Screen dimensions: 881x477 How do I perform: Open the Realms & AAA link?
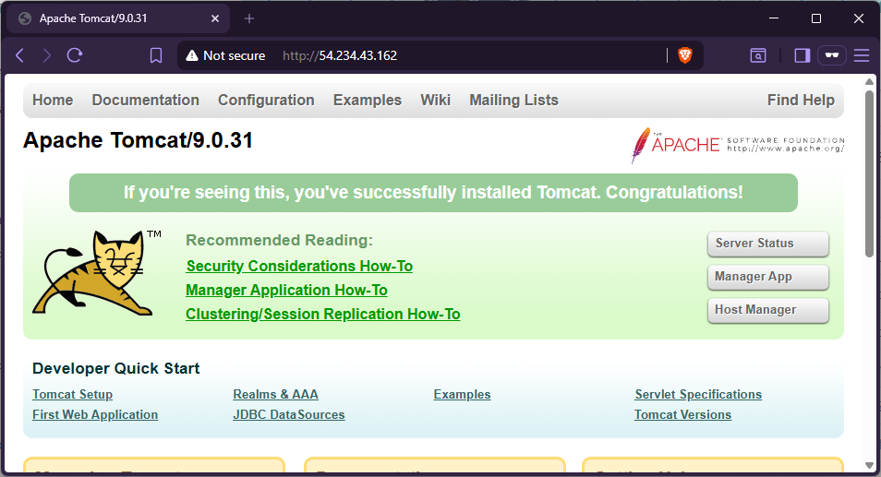pos(276,395)
